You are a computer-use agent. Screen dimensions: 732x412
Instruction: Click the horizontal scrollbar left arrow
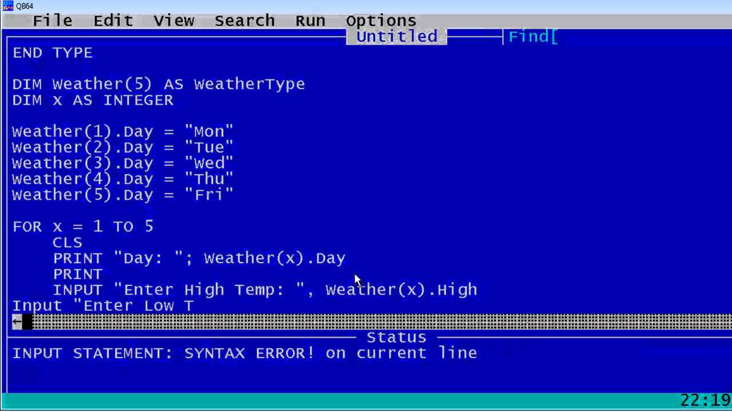click(17, 322)
